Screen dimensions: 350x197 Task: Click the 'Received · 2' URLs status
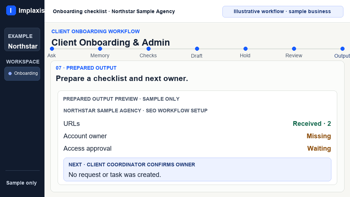pos(312,124)
